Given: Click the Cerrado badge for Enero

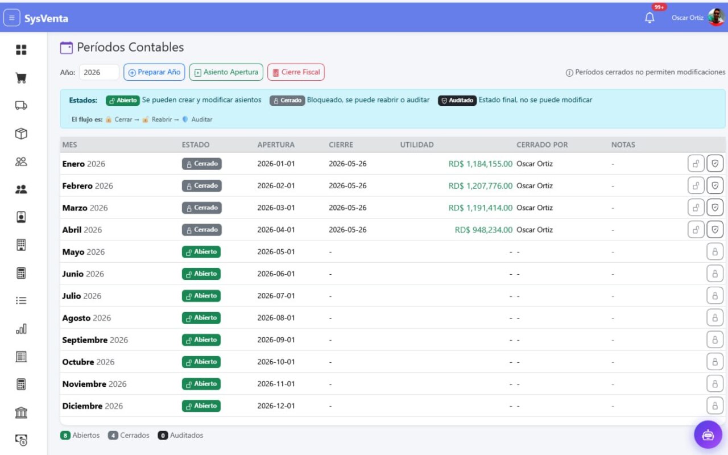Looking at the screenshot, I should [x=202, y=164].
